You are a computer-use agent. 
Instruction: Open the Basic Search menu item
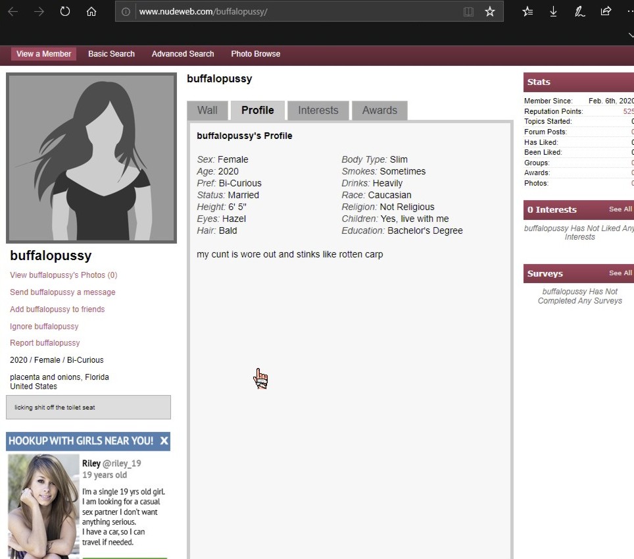111,54
